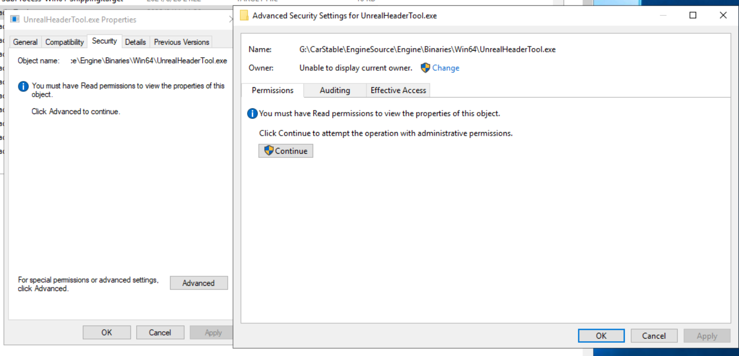Click the G:\CarStable path name text
Screen dimensions: 739x356
click(x=427, y=49)
